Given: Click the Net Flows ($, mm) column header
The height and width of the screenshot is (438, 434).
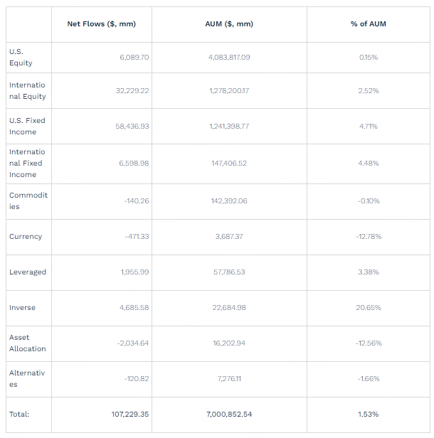Looking at the screenshot, I should tap(101, 24).
